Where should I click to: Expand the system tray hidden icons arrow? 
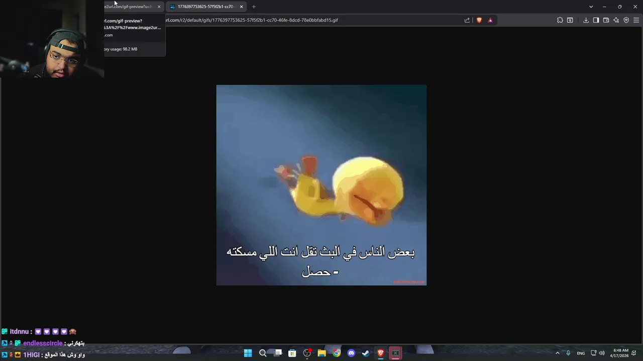[x=557, y=353]
